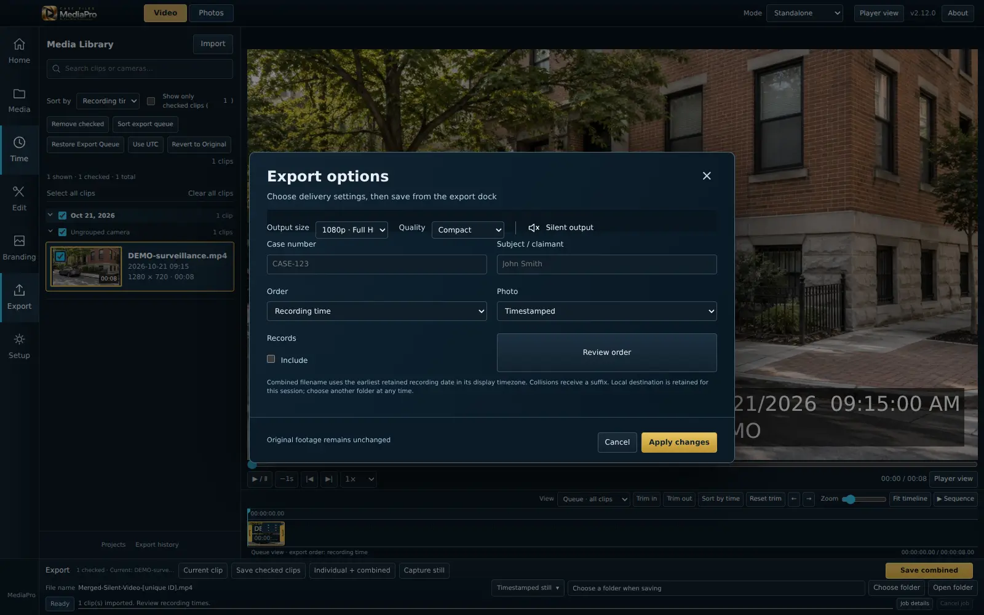Open the Setup gear section
The height and width of the screenshot is (615, 984).
pyautogui.click(x=19, y=346)
